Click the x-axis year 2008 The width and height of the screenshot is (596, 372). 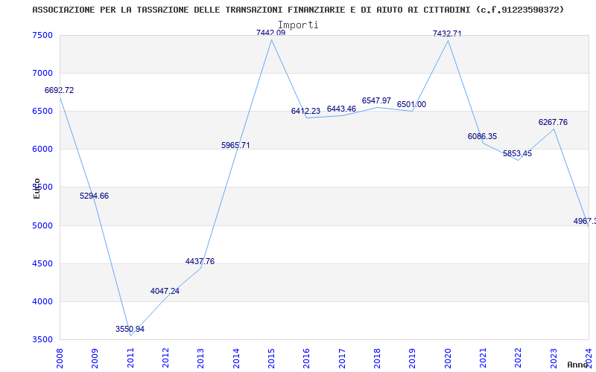(60, 359)
